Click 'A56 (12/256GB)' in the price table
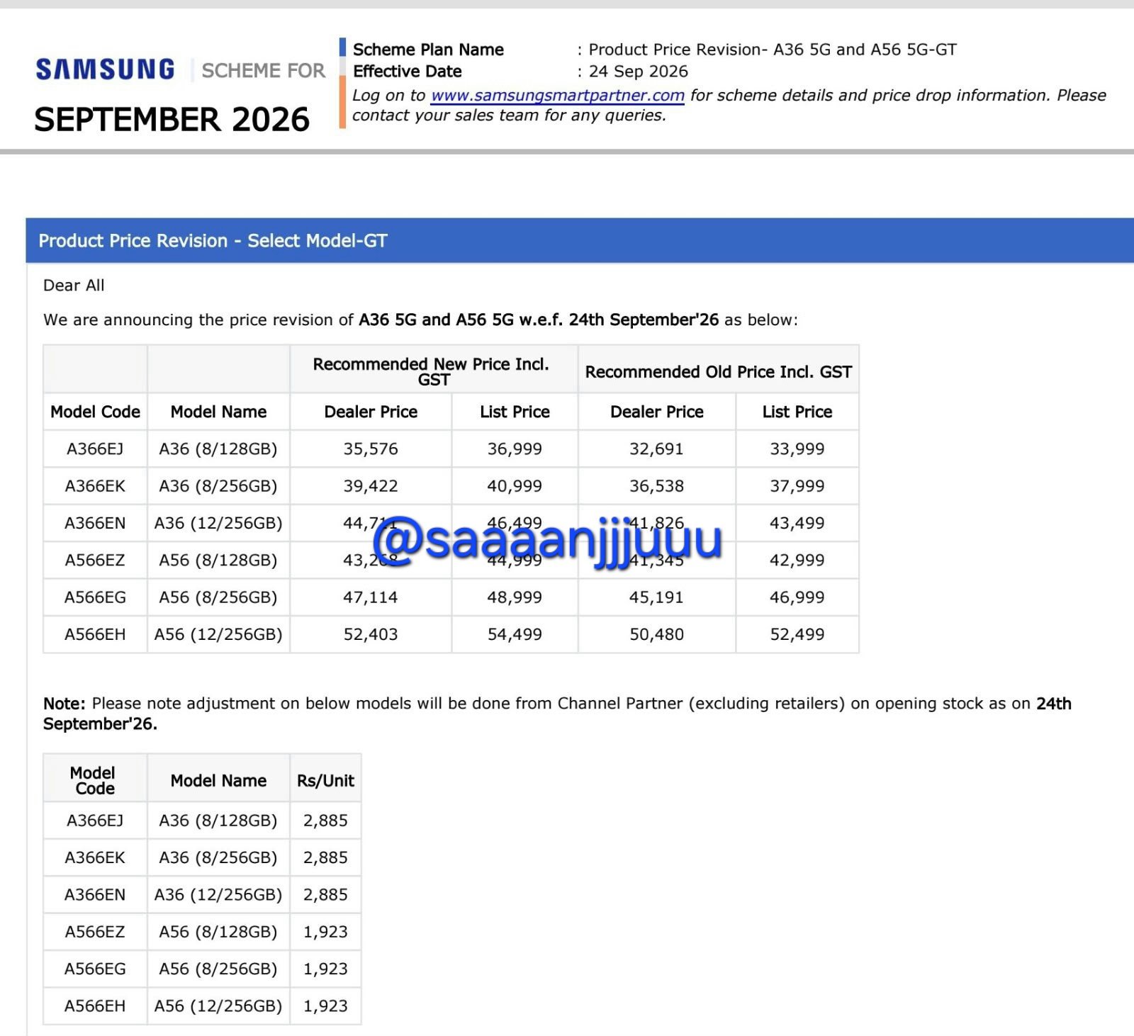This screenshot has height=1036, width=1134. click(218, 634)
